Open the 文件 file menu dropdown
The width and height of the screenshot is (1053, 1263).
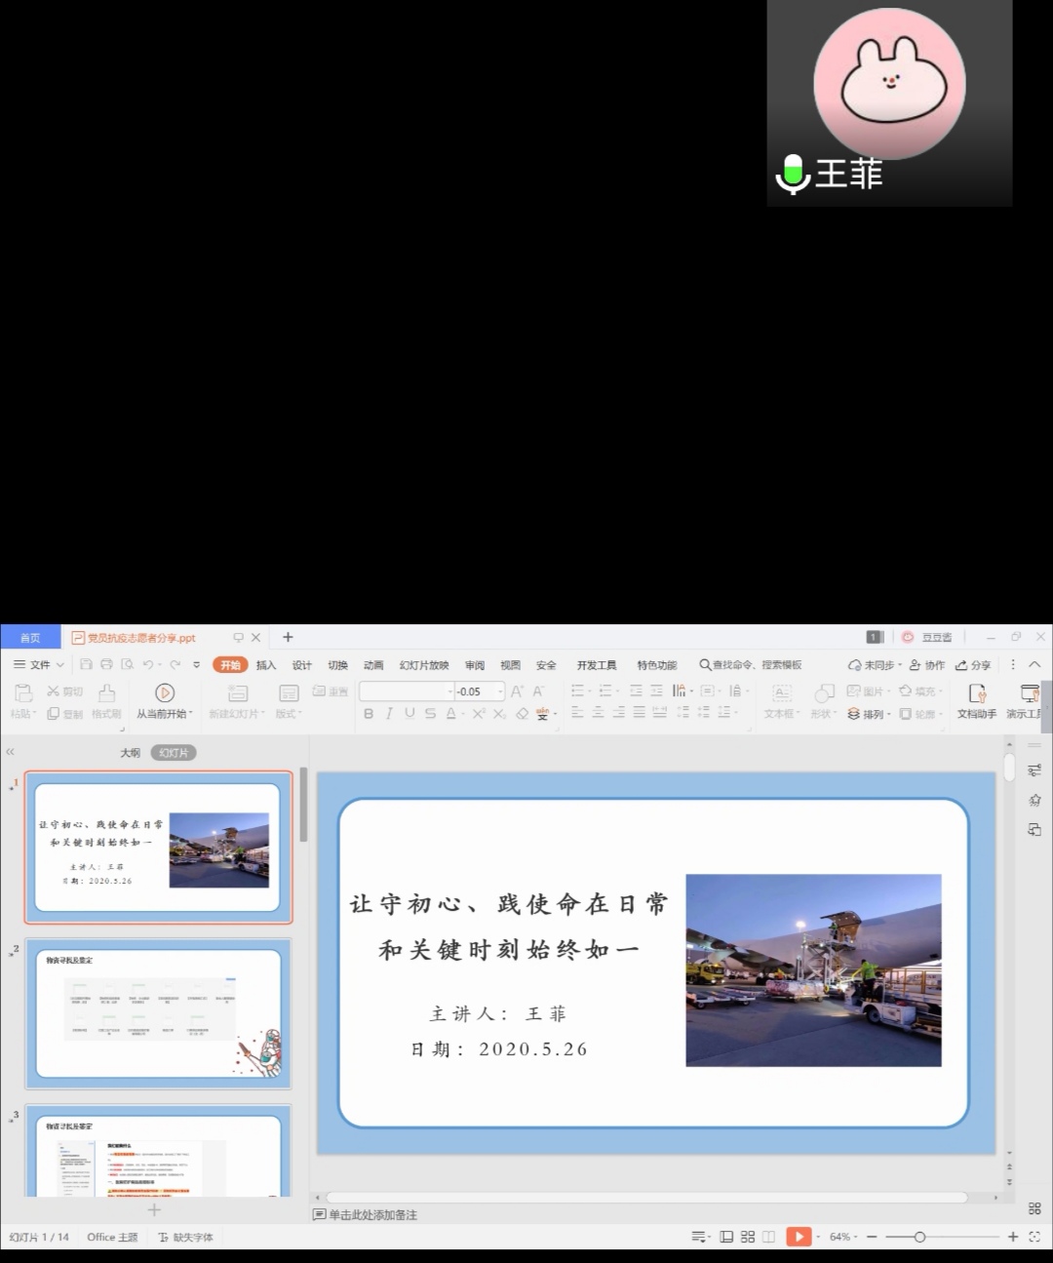coord(39,665)
